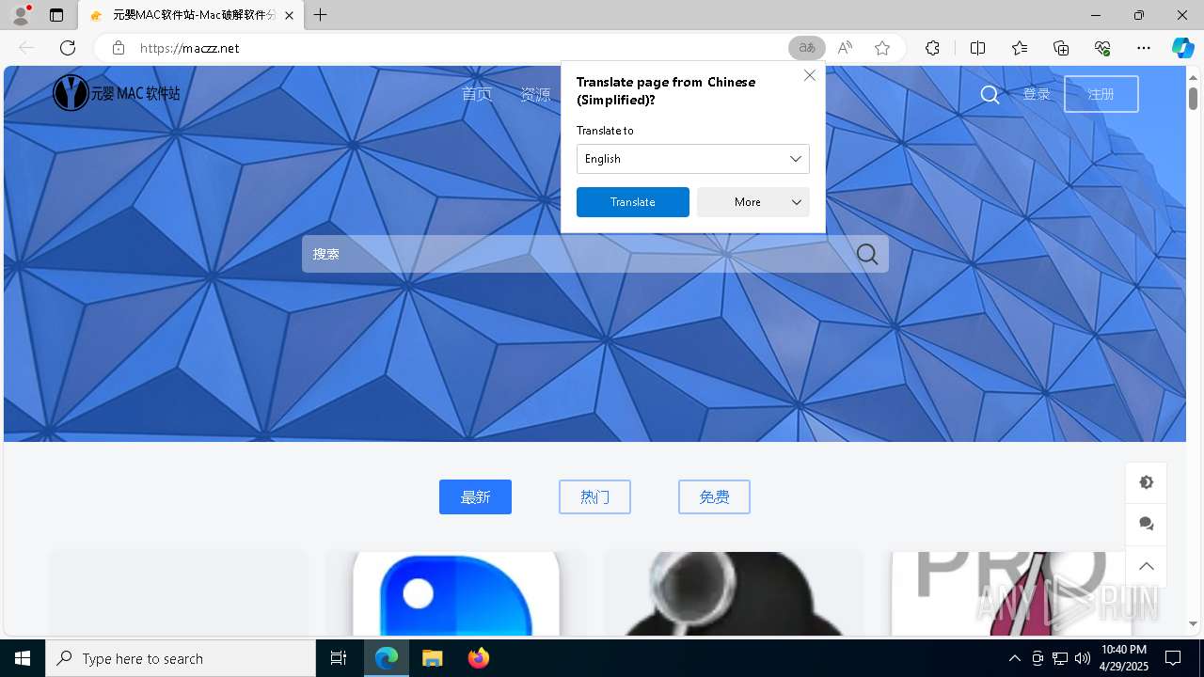
Task: Open the Extensions puzzle icon
Action: [x=932, y=48]
